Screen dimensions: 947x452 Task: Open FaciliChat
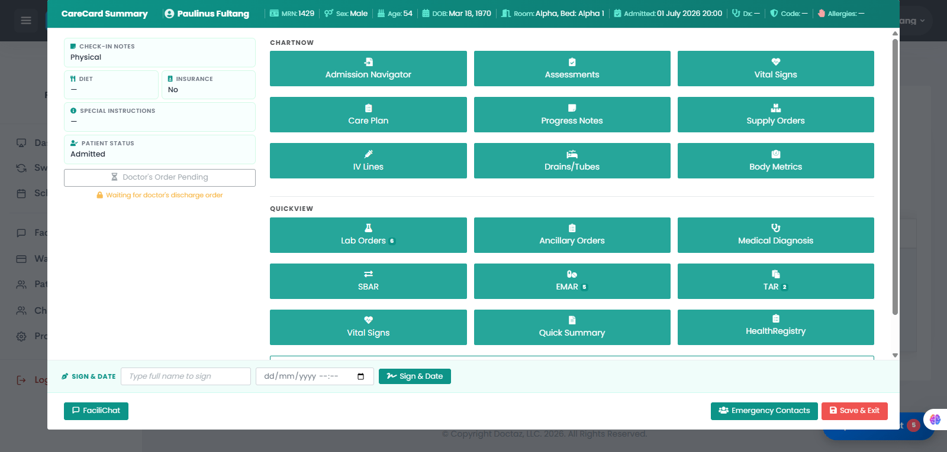96,411
